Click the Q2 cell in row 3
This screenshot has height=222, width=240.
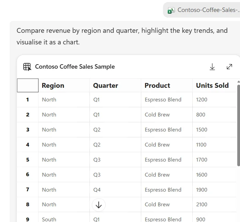[x=115, y=129]
